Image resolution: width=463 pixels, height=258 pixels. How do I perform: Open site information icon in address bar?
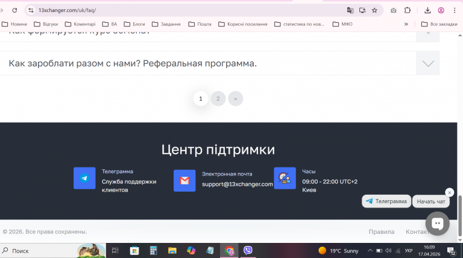31,10
